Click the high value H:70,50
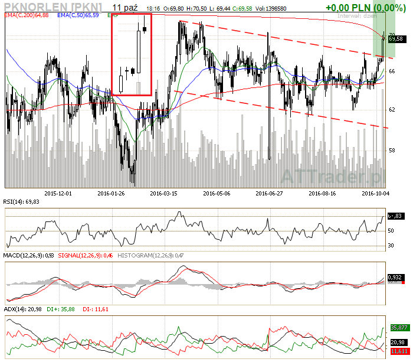The height and width of the screenshot is (362, 413). pos(196,9)
